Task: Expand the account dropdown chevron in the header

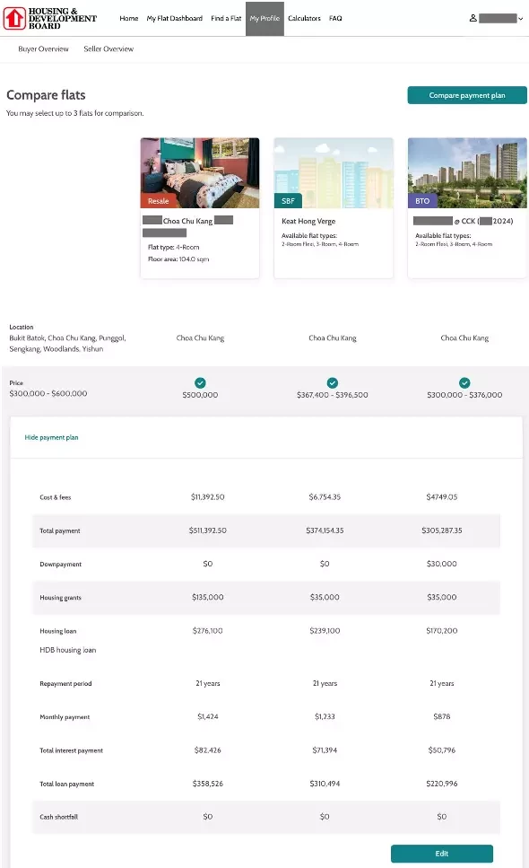Action: tap(520, 19)
